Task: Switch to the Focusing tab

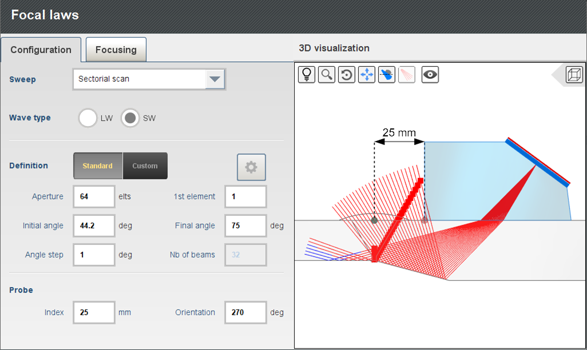Action: [x=116, y=50]
